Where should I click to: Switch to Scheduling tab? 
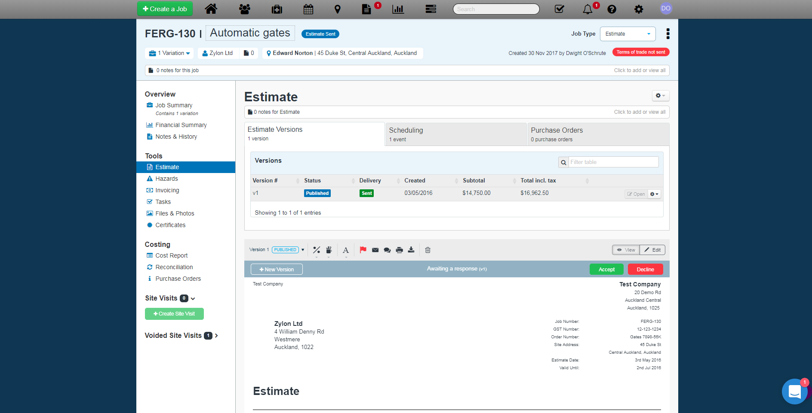point(456,134)
